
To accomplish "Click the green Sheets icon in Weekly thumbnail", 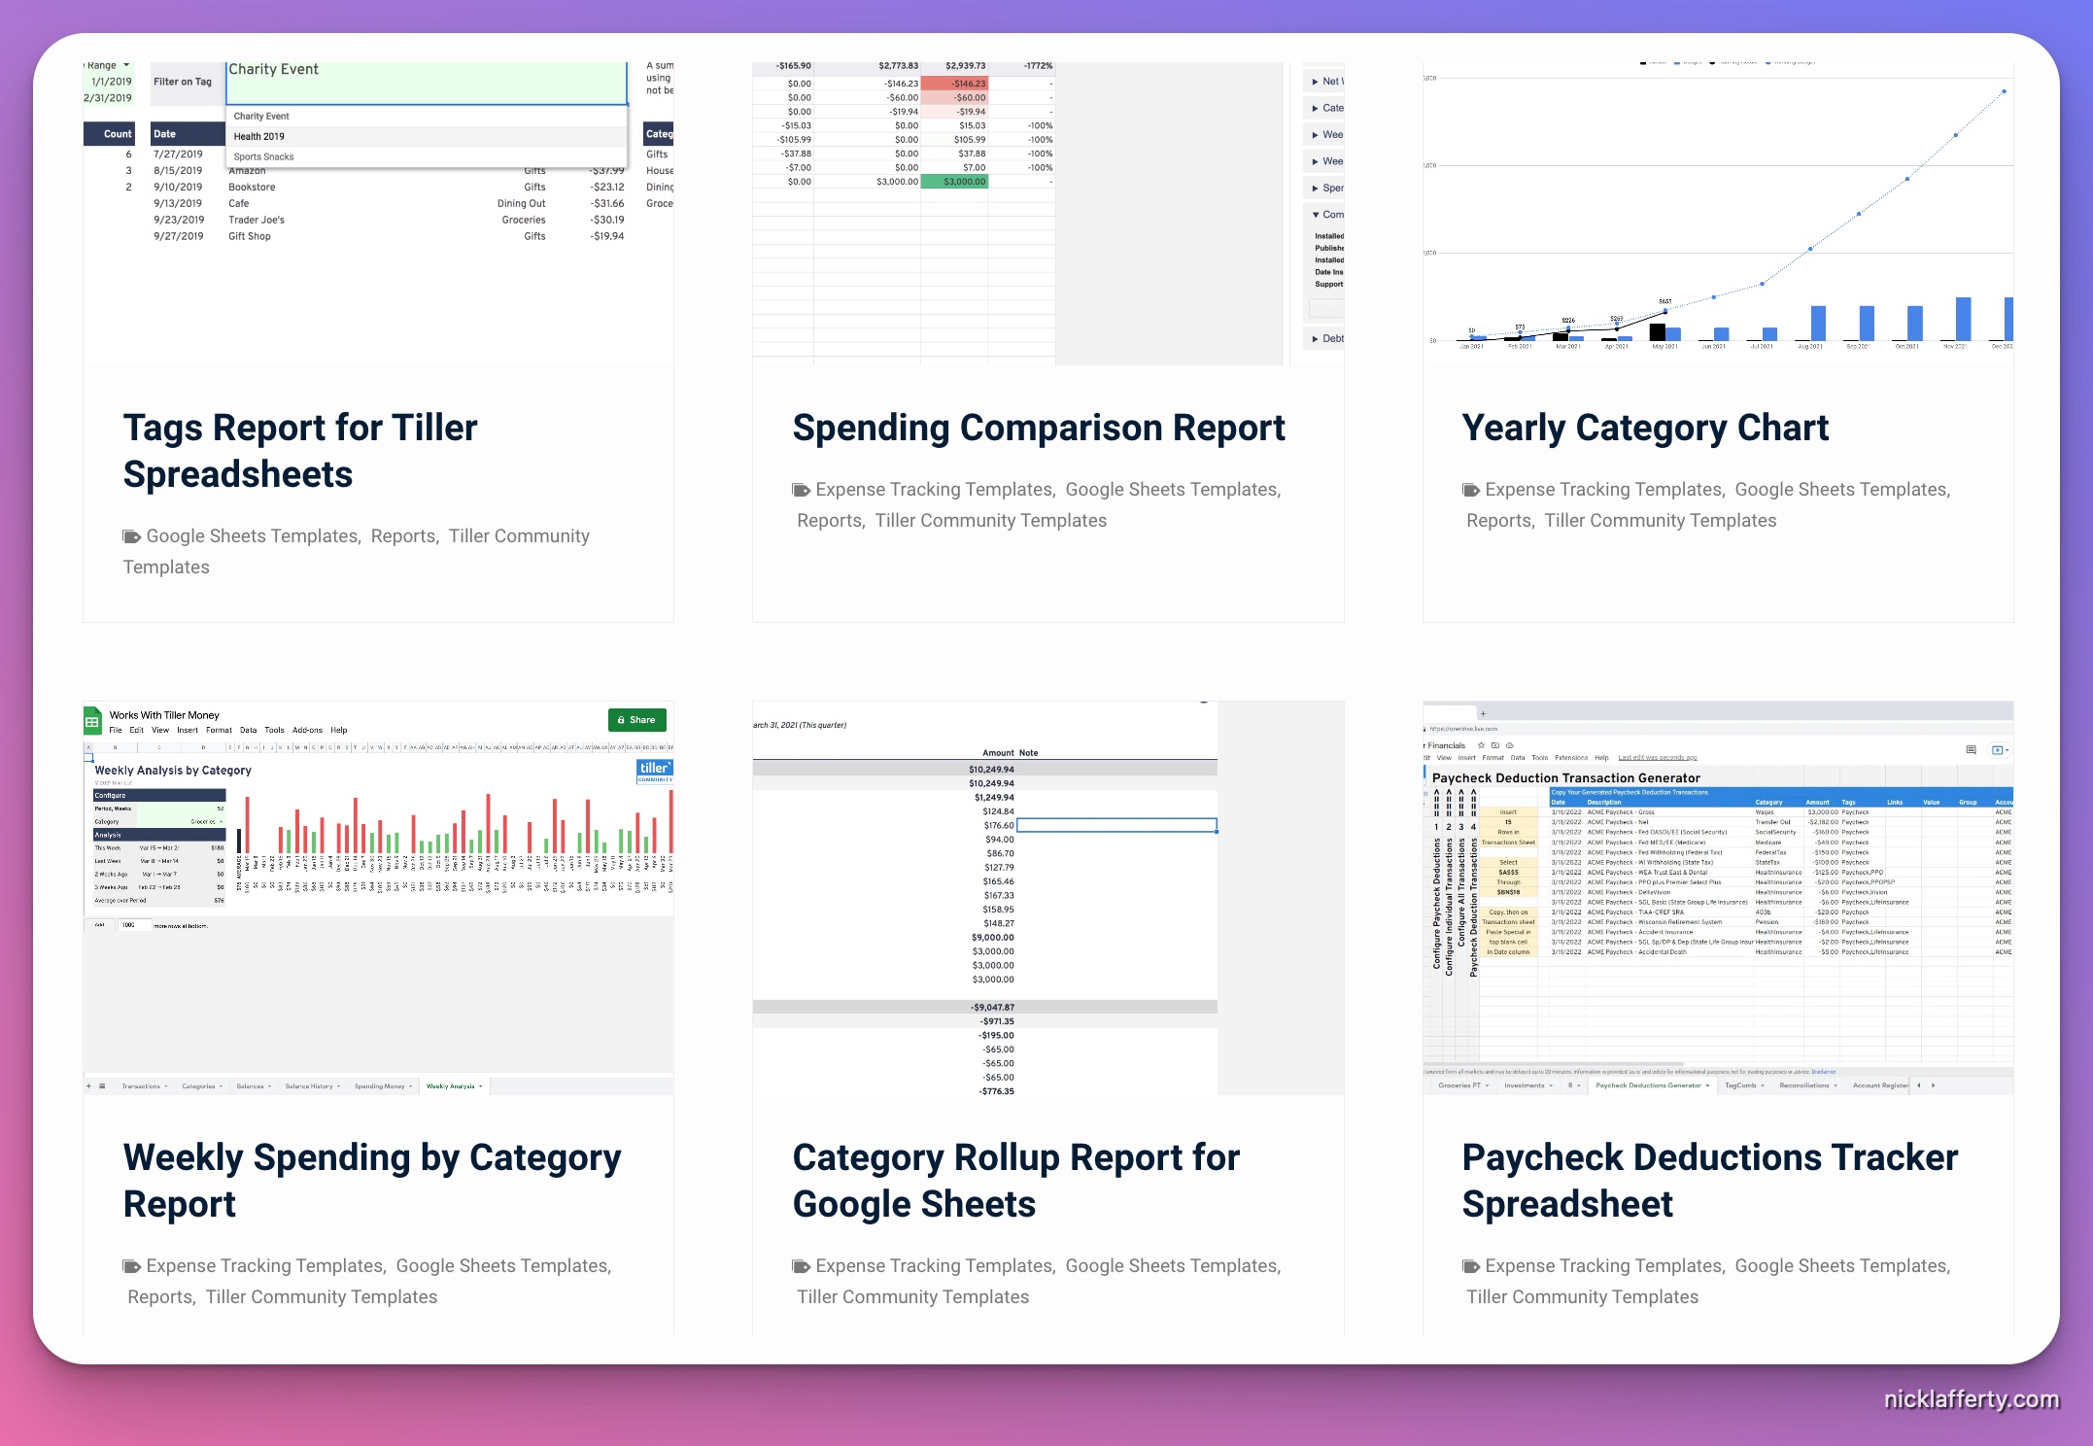I will (x=92, y=721).
